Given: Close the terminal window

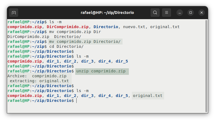Looking at the screenshot, I should (202, 13).
